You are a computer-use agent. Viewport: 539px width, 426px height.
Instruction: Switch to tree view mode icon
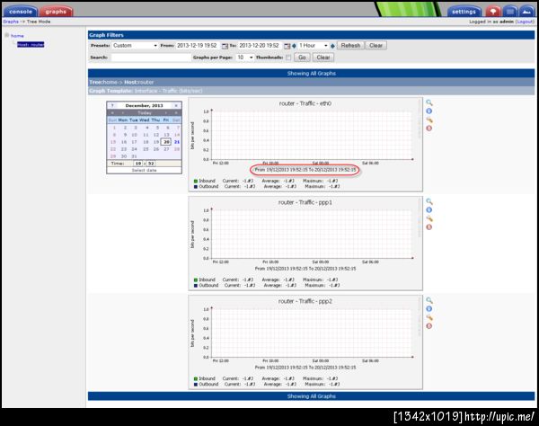tap(493, 12)
